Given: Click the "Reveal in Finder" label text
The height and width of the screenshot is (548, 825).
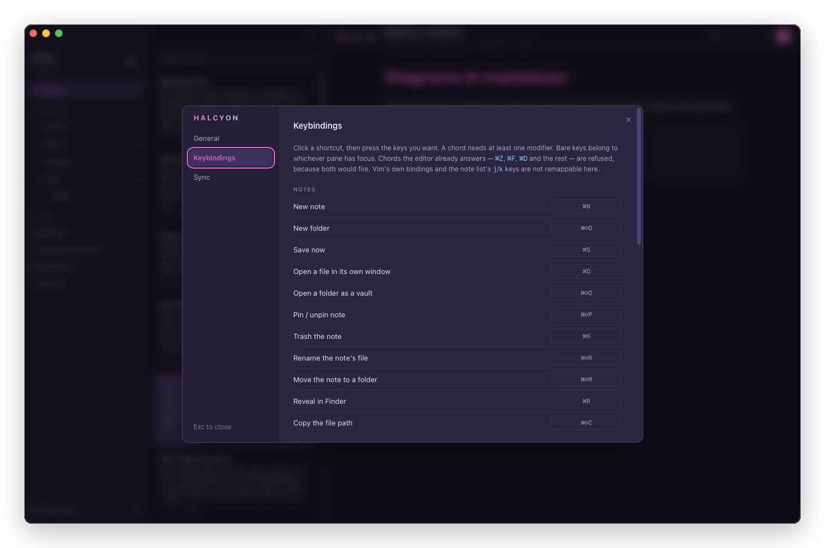Looking at the screenshot, I should (319, 402).
